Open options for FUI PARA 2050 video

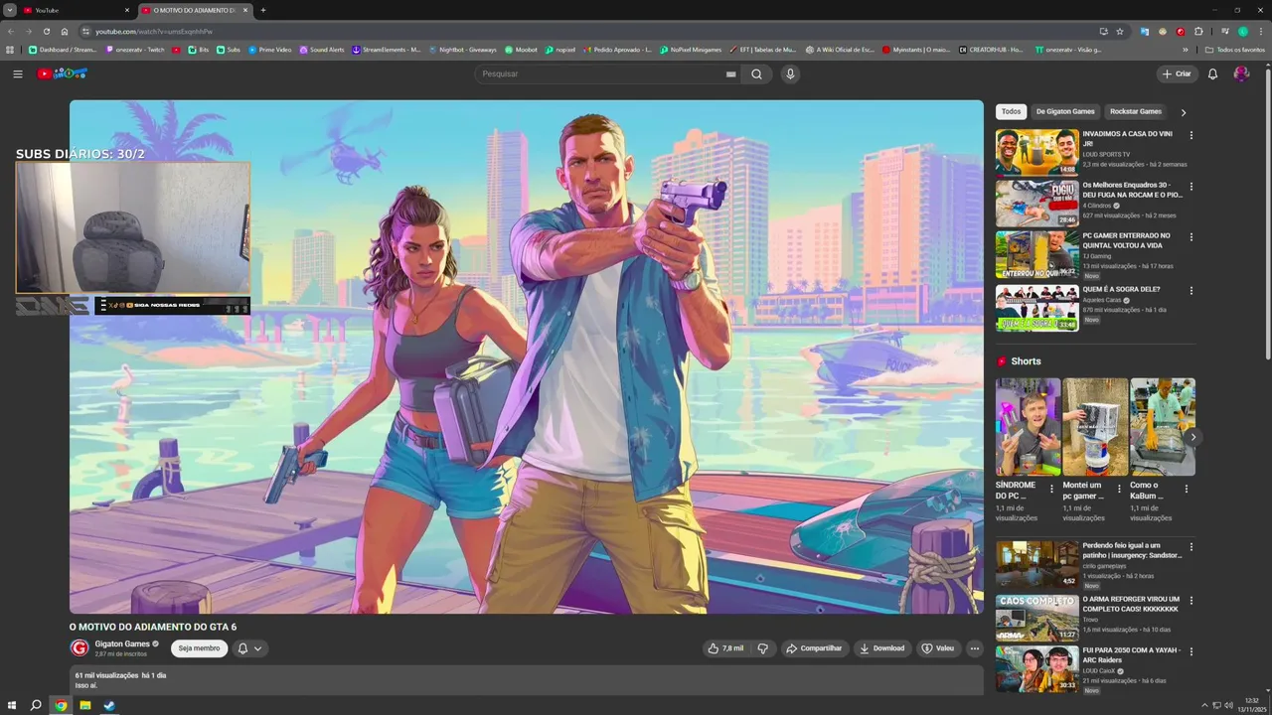(1192, 652)
